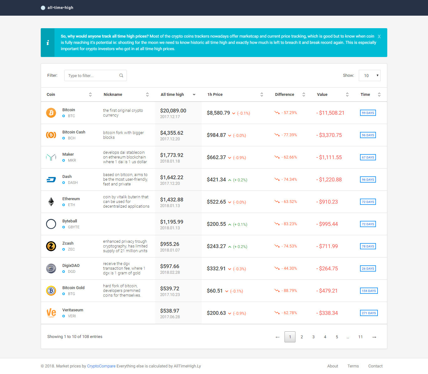Screen dimensions: 428x374
Task: Click the Veritaseum Ve logo
Action: coord(51,313)
